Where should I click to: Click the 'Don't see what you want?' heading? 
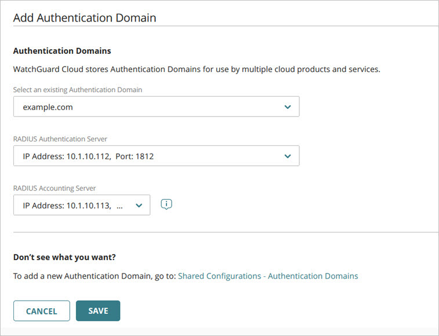(69, 257)
